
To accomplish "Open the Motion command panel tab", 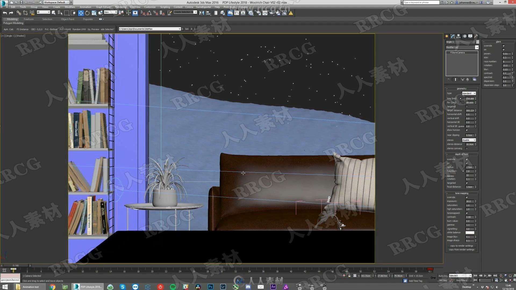I will [464, 36].
